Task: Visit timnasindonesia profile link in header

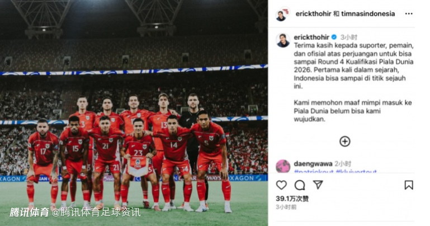Action: 368,14
